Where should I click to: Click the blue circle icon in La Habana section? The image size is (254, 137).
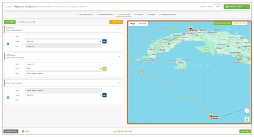coord(8,44)
